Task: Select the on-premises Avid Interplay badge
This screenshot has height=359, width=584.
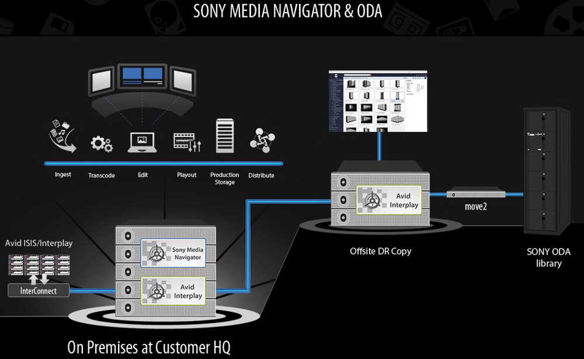Action: click(173, 291)
